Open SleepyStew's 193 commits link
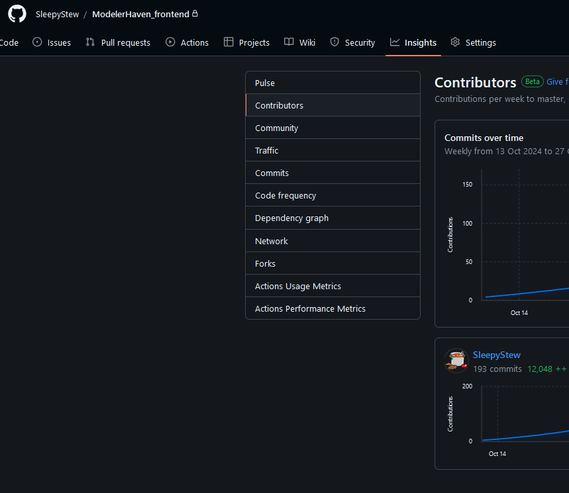569x493 pixels. point(497,369)
